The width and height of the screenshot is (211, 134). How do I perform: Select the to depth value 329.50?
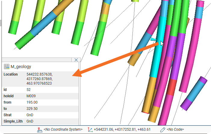point(32,109)
